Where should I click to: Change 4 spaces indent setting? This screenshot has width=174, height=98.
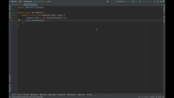coord(152,97)
